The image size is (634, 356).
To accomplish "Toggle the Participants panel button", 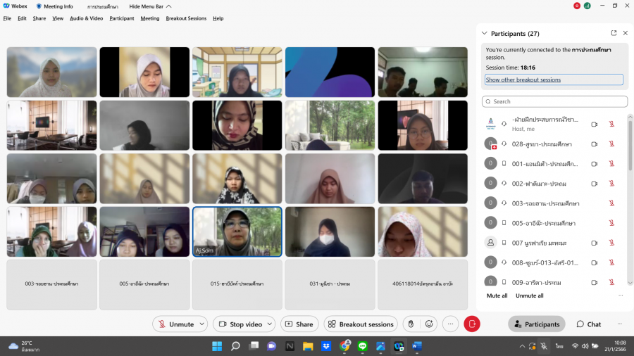I will pyautogui.click(x=537, y=324).
